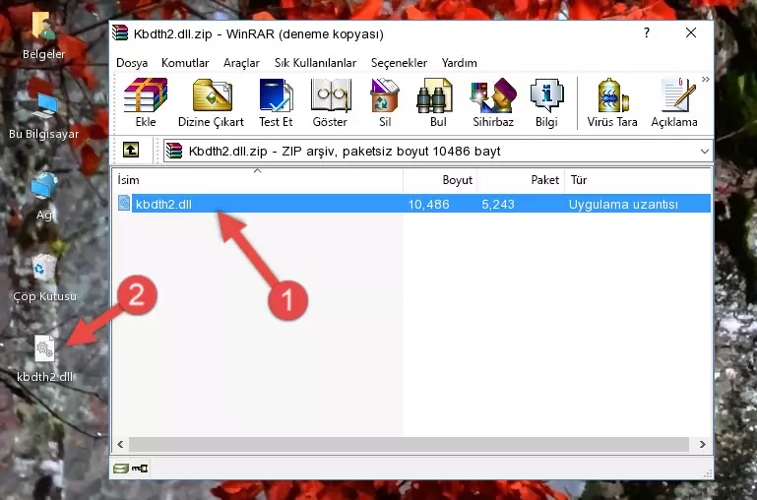The height and width of the screenshot is (500, 757).
Task: Click the Dizine Çıkart extract icon
Action: 211,102
